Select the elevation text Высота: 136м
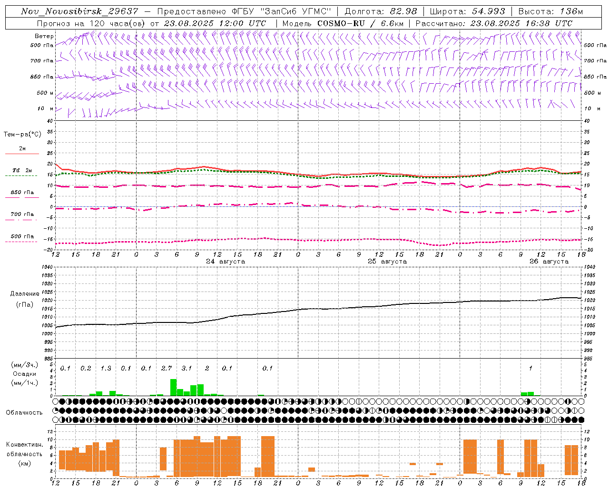Screen dimensions: 609x487 click(550, 11)
